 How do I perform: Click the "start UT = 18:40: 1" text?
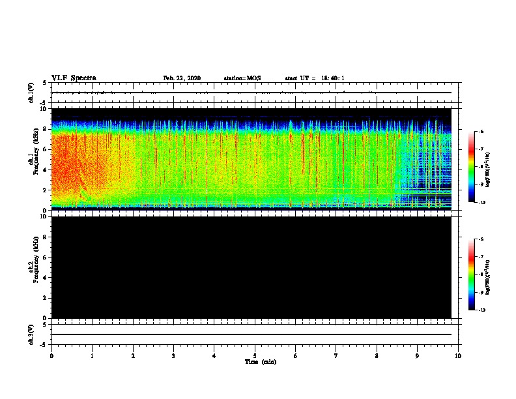pyautogui.click(x=315, y=78)
